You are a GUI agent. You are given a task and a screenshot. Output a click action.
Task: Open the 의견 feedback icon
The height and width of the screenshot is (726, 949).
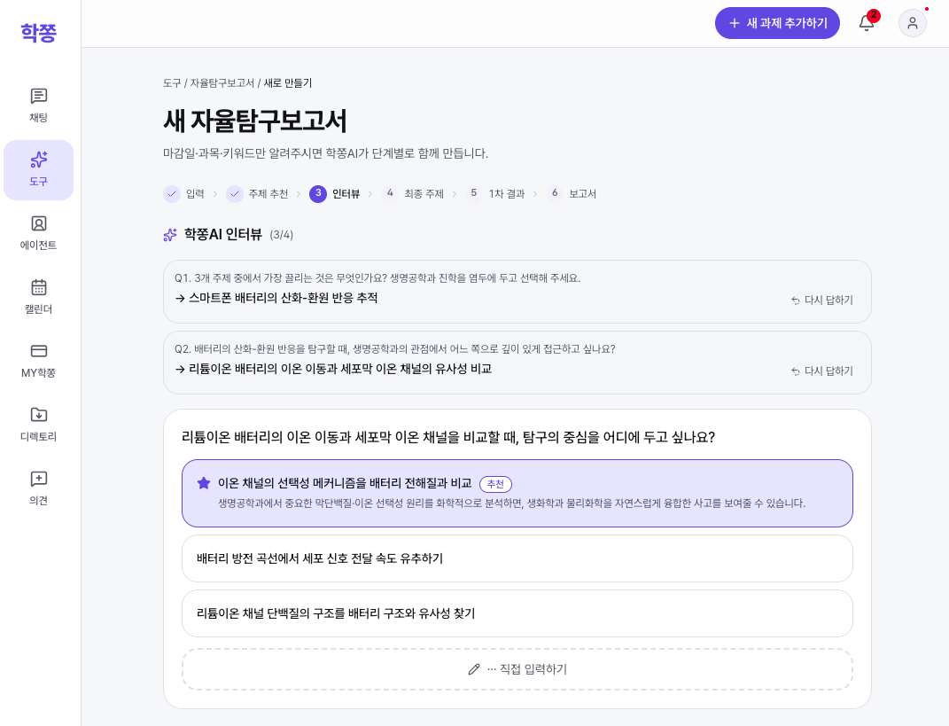pyautogui.click(x=39, y=479)
